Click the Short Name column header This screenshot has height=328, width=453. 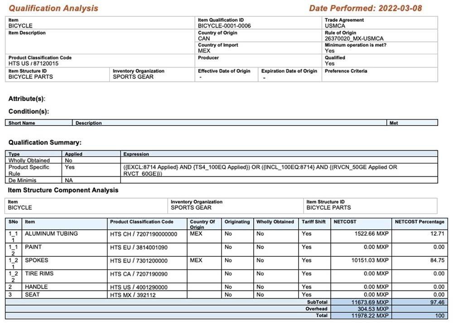coord(22,123)
